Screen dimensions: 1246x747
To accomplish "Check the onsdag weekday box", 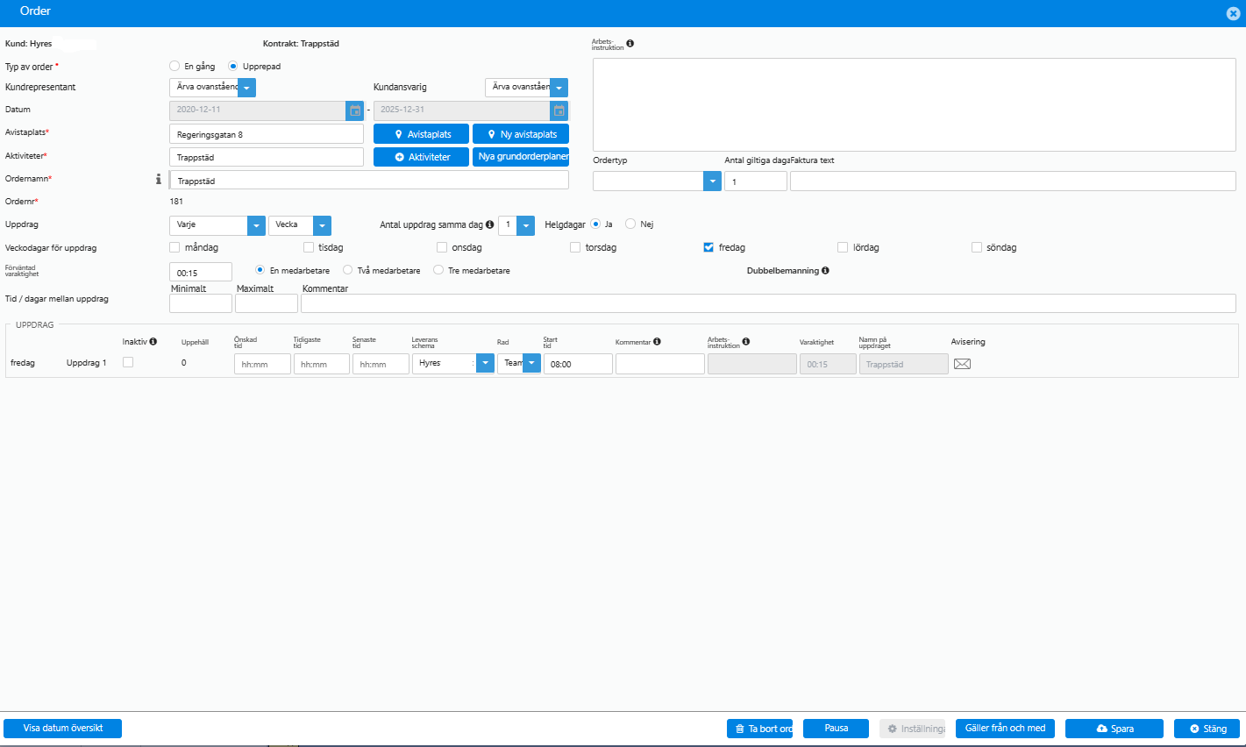I will click(x=442, y=247).
